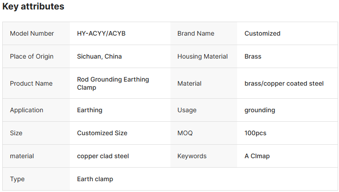Viewport: 339px width, 192px height.
Task: Click the Customized brand value
Action: [262, 33]
